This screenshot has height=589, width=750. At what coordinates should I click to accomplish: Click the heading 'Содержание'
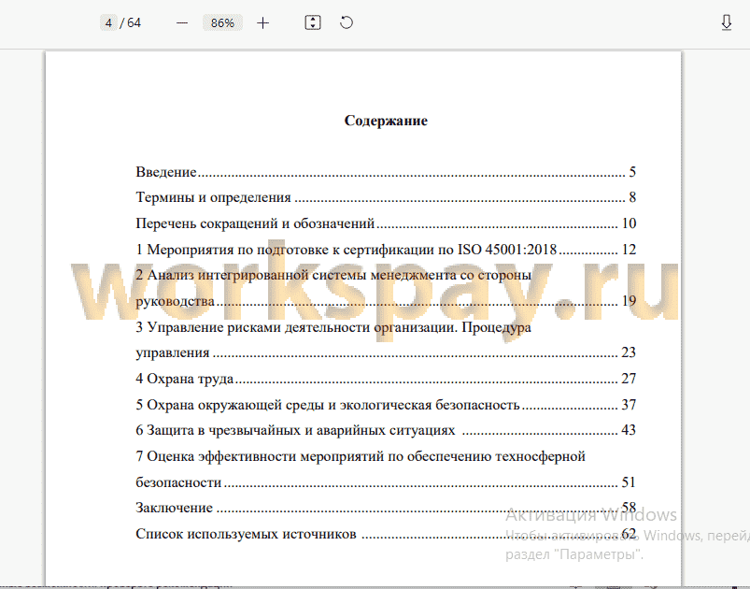coord(386,121)
